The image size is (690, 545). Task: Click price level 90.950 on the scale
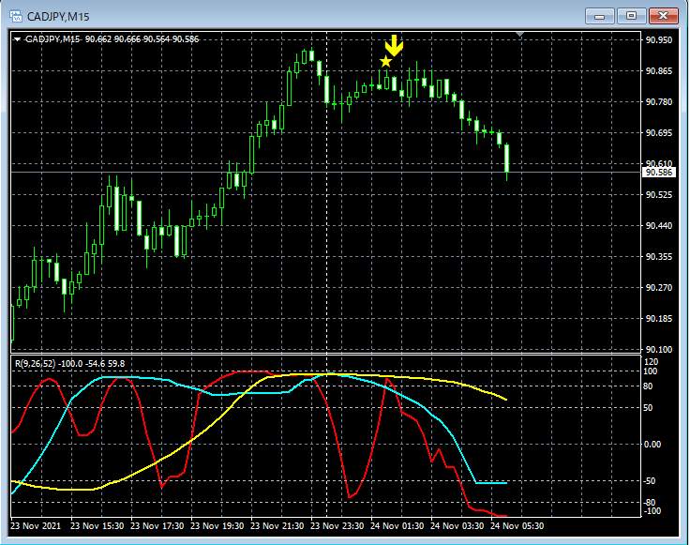pos(659,40)
